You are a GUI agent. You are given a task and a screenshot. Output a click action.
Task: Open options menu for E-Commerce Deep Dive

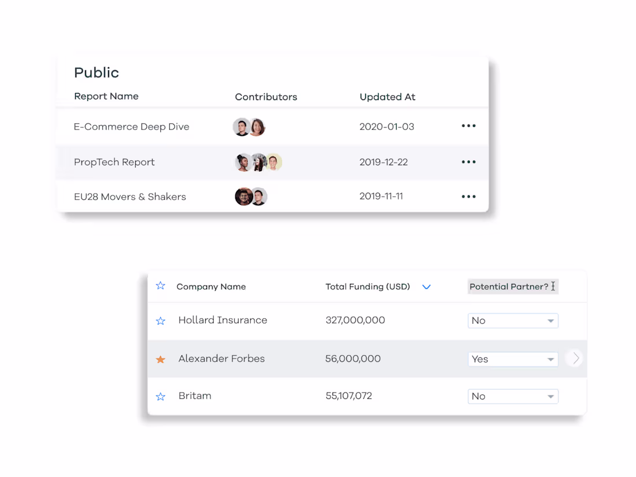468,126
